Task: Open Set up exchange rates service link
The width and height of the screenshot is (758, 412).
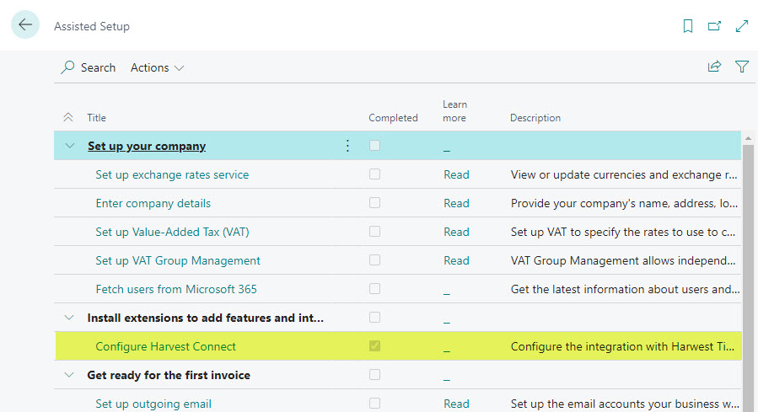Action: [172, 174]
